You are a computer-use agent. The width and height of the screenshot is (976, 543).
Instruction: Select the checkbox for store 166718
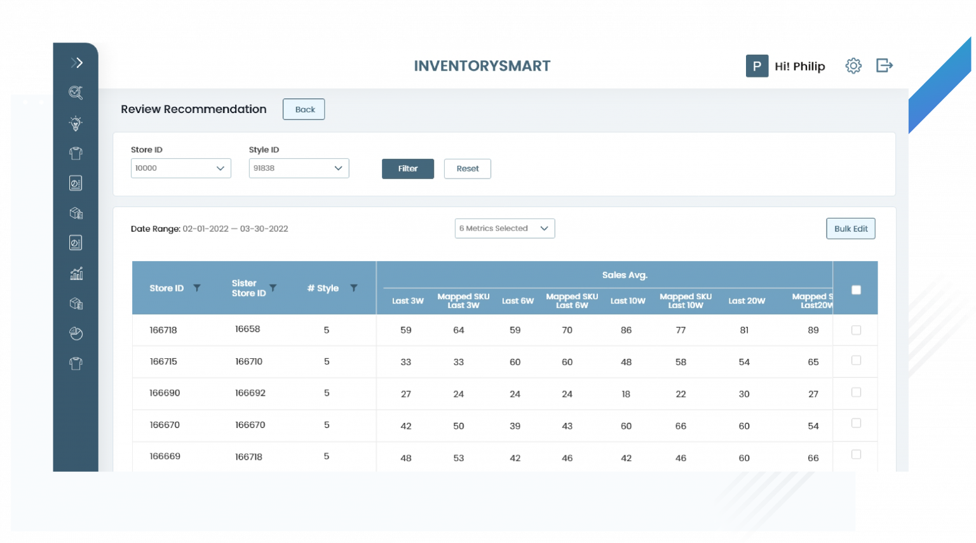[856, 330]
